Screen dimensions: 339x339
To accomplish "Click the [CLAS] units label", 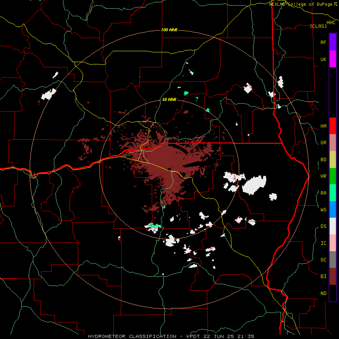I will point(318,26).
